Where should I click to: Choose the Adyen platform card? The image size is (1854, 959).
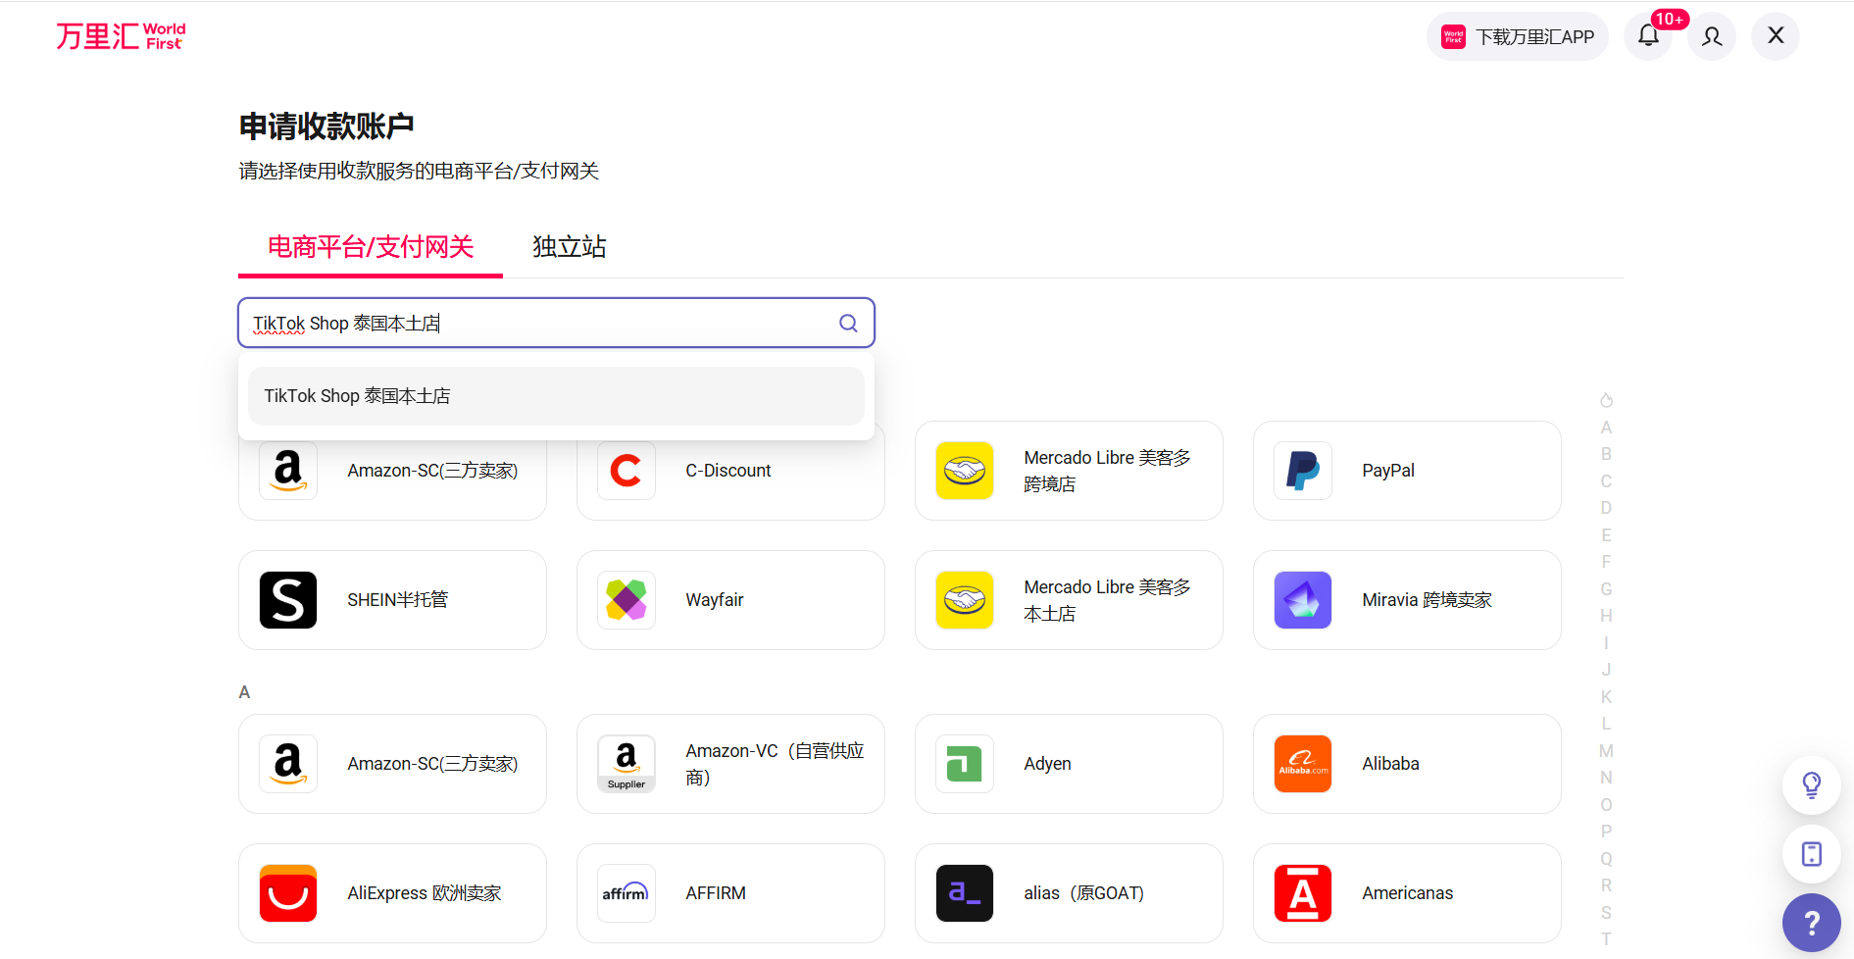[1068, 764]
